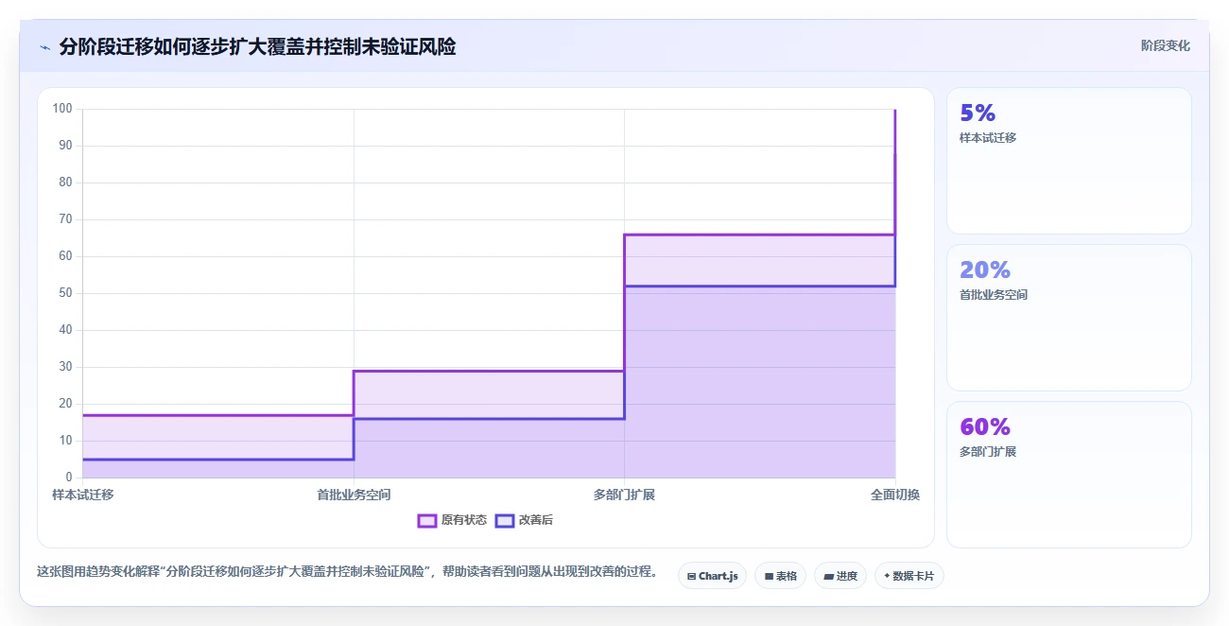The width and height of the screenshot is (1229, 626).
Task: Toggle the 改善后 legend swatch
Action: pos(505,520)
